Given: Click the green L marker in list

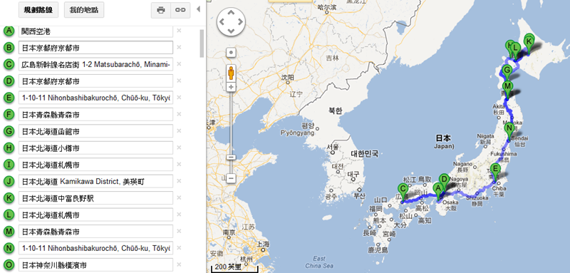Looking at the screenshot, I should [x=9, y=215].
